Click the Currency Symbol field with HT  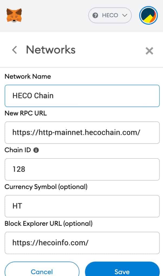(x=82, y=206)
